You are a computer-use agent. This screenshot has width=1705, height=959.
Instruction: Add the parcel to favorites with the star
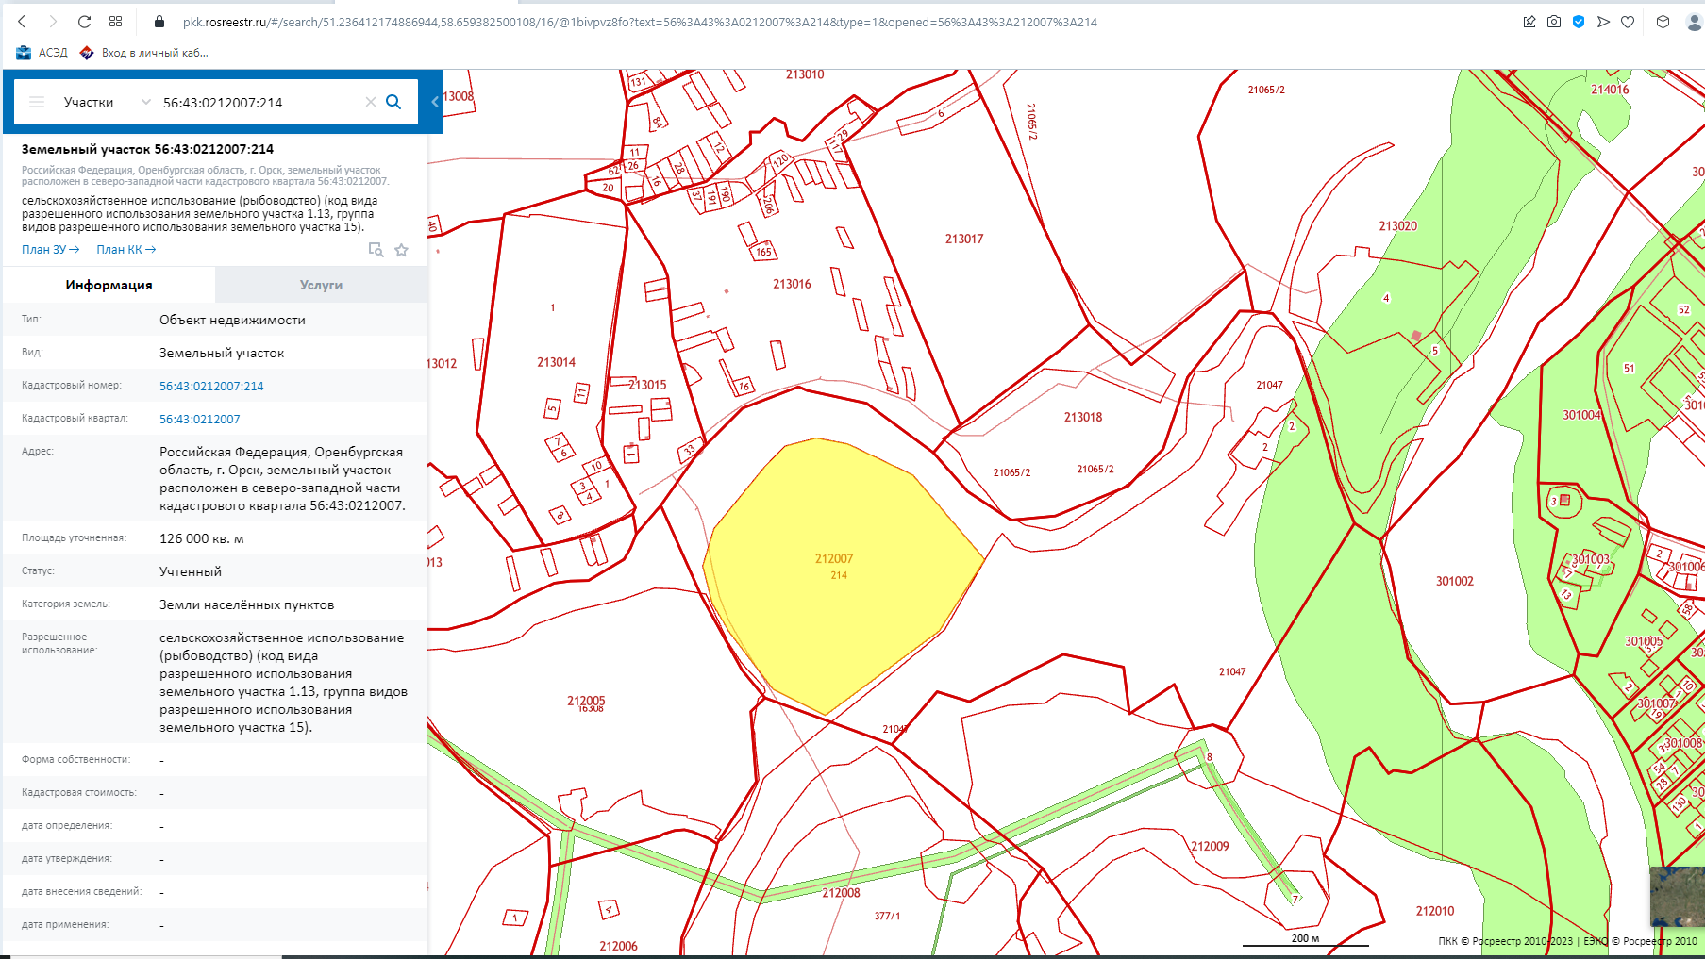pos(401,250)
